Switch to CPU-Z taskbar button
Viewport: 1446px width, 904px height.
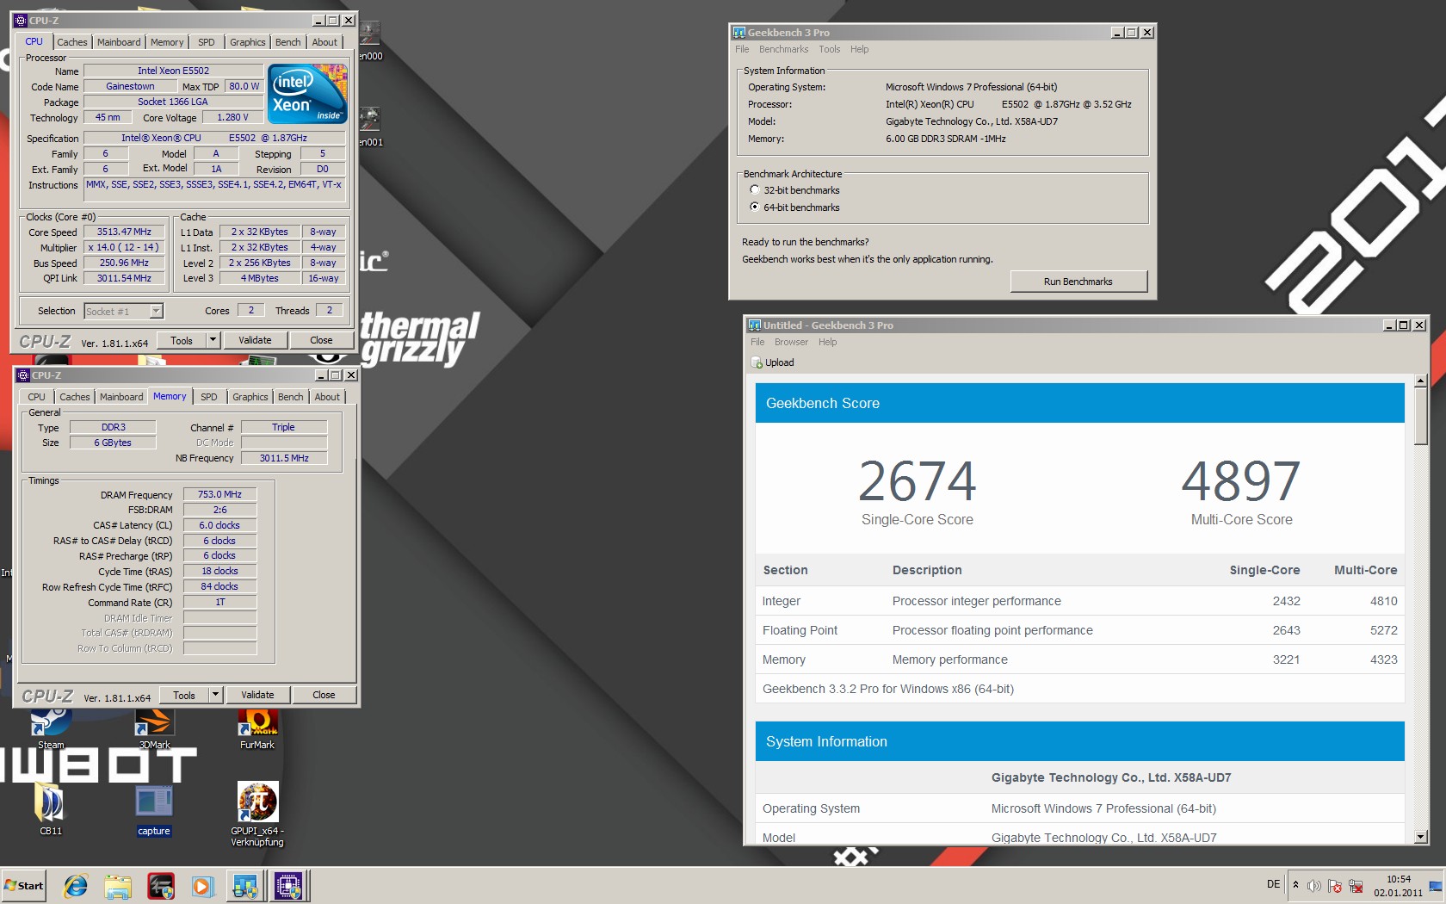coord(288,886)
